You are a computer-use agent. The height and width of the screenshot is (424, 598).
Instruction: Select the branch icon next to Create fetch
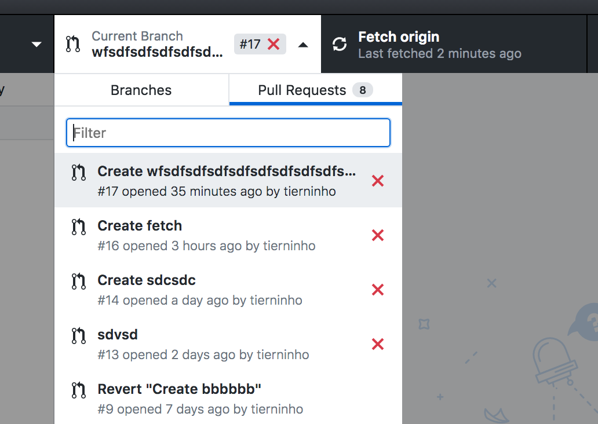[78, 227]
